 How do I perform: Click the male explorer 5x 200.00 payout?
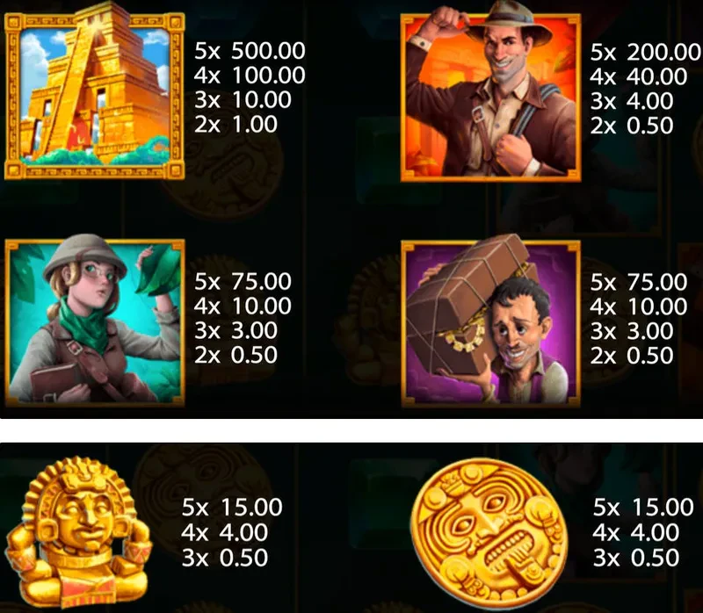coord(646,52)
